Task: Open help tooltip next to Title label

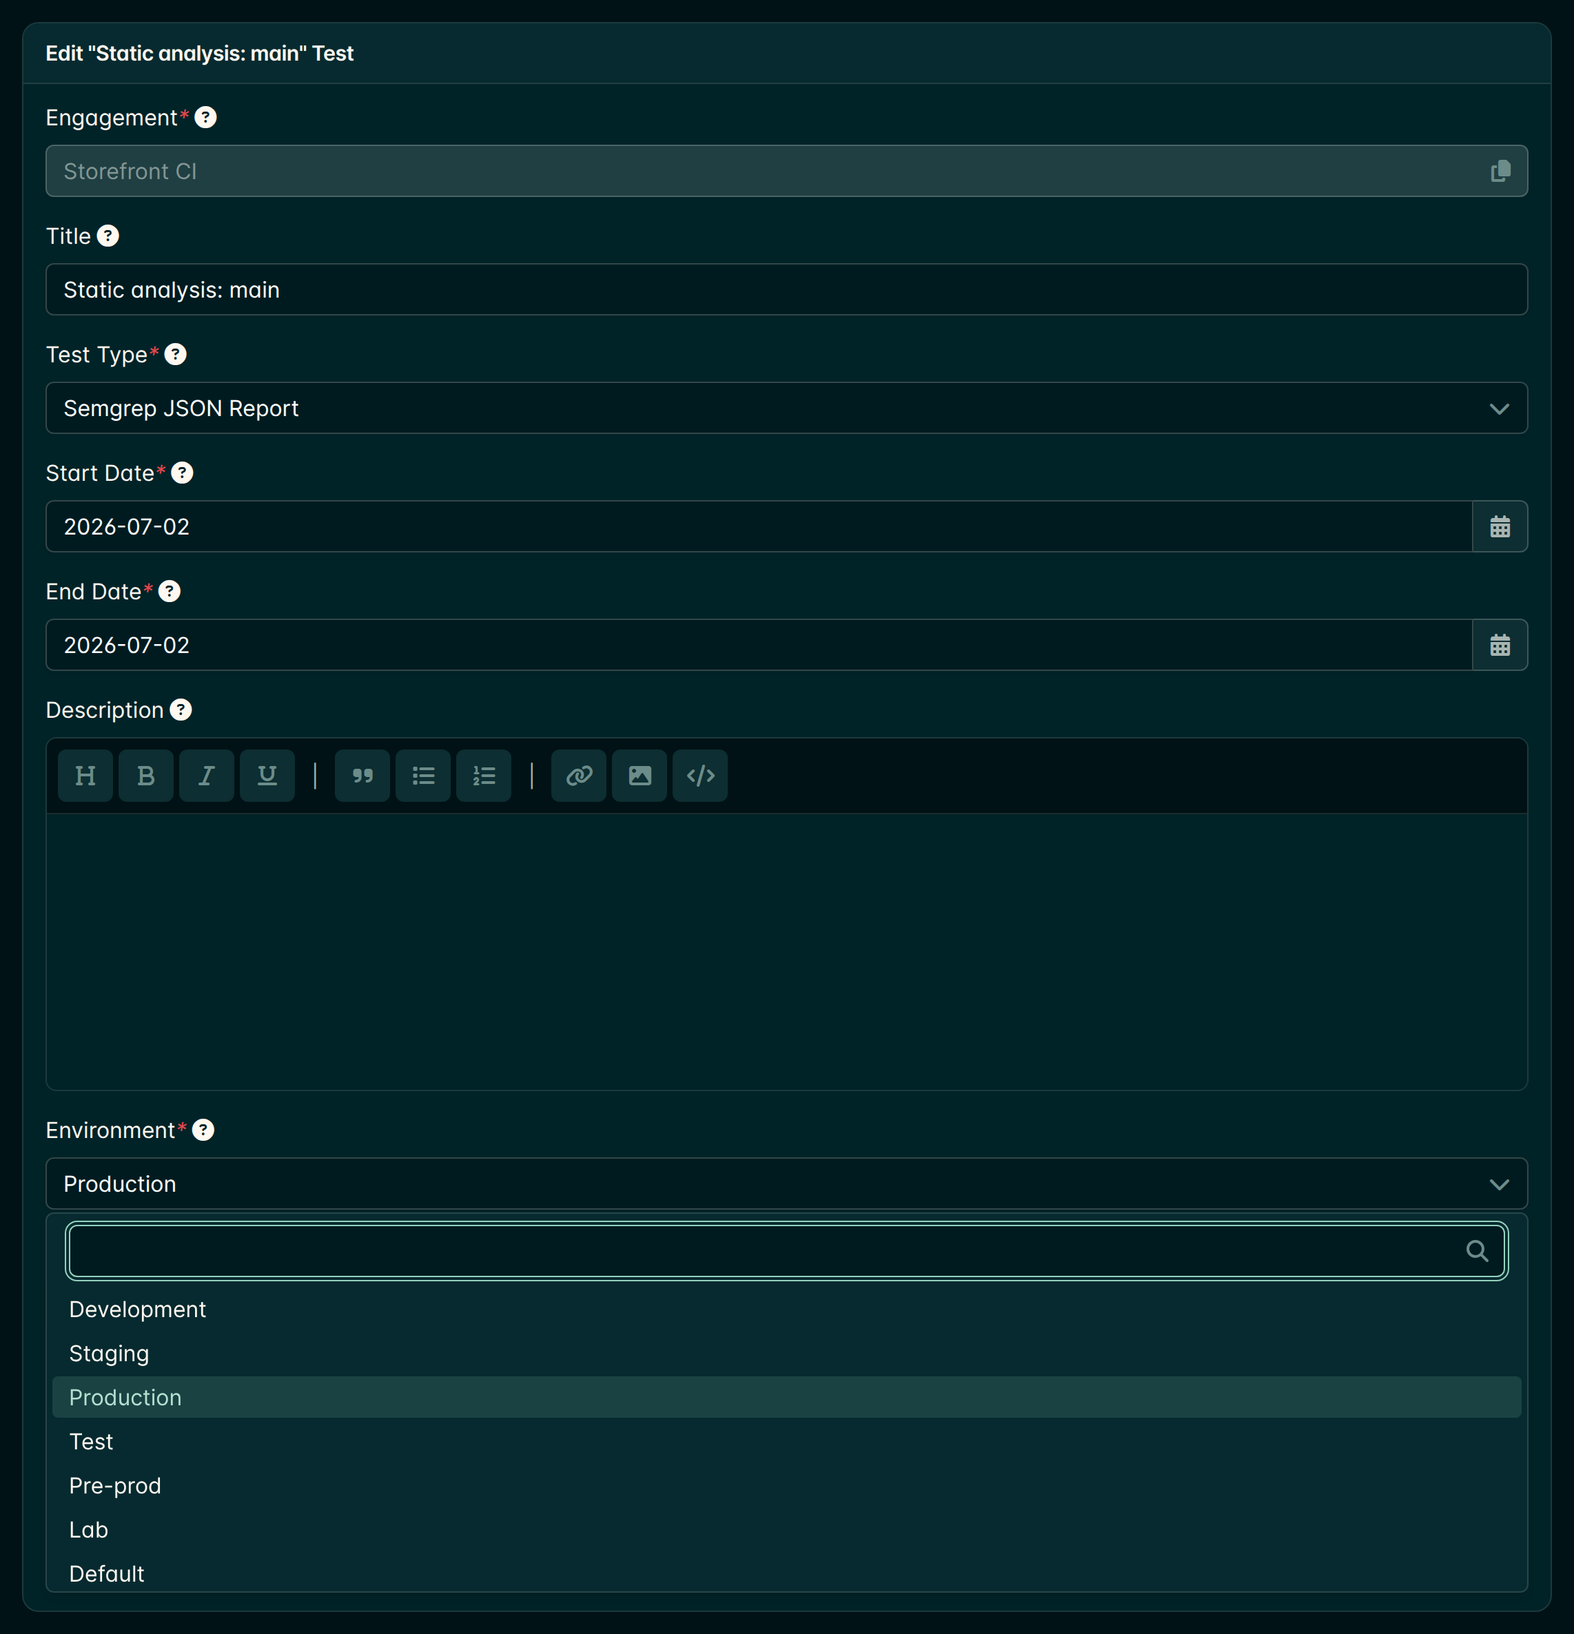Action: tap(108, 236)
